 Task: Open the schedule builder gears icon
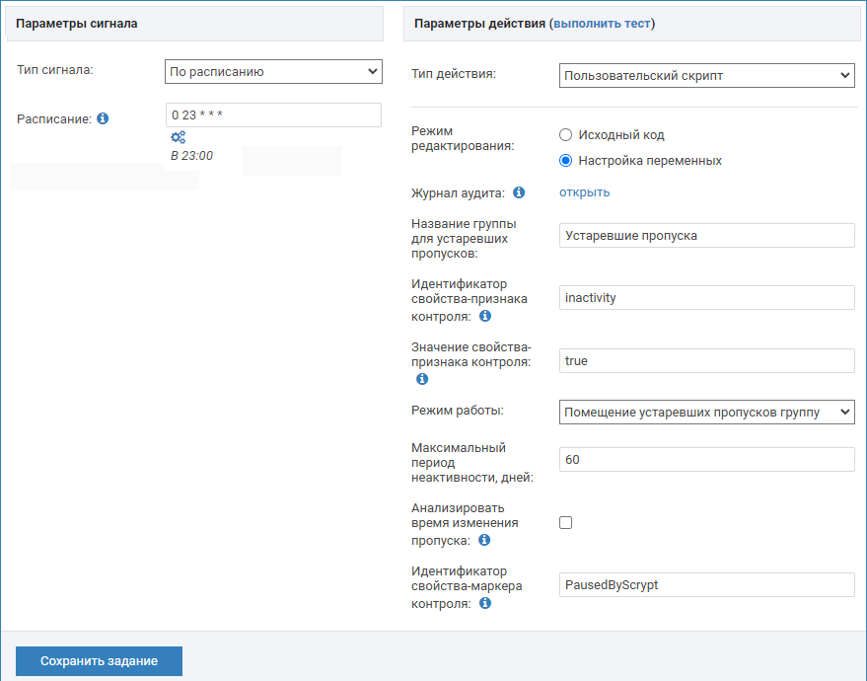[178, 137]
